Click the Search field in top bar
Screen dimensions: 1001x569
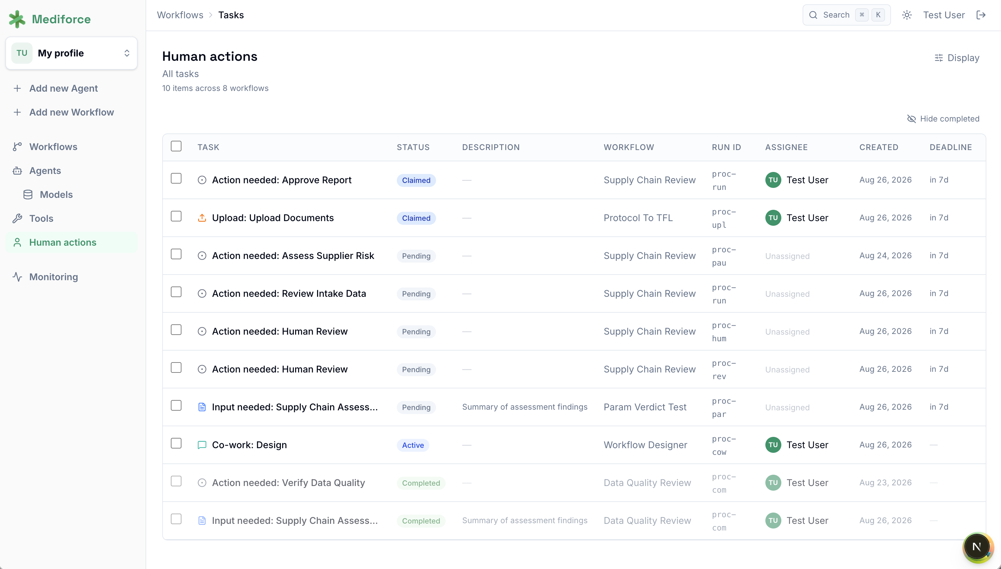click(x=846, y=15)
